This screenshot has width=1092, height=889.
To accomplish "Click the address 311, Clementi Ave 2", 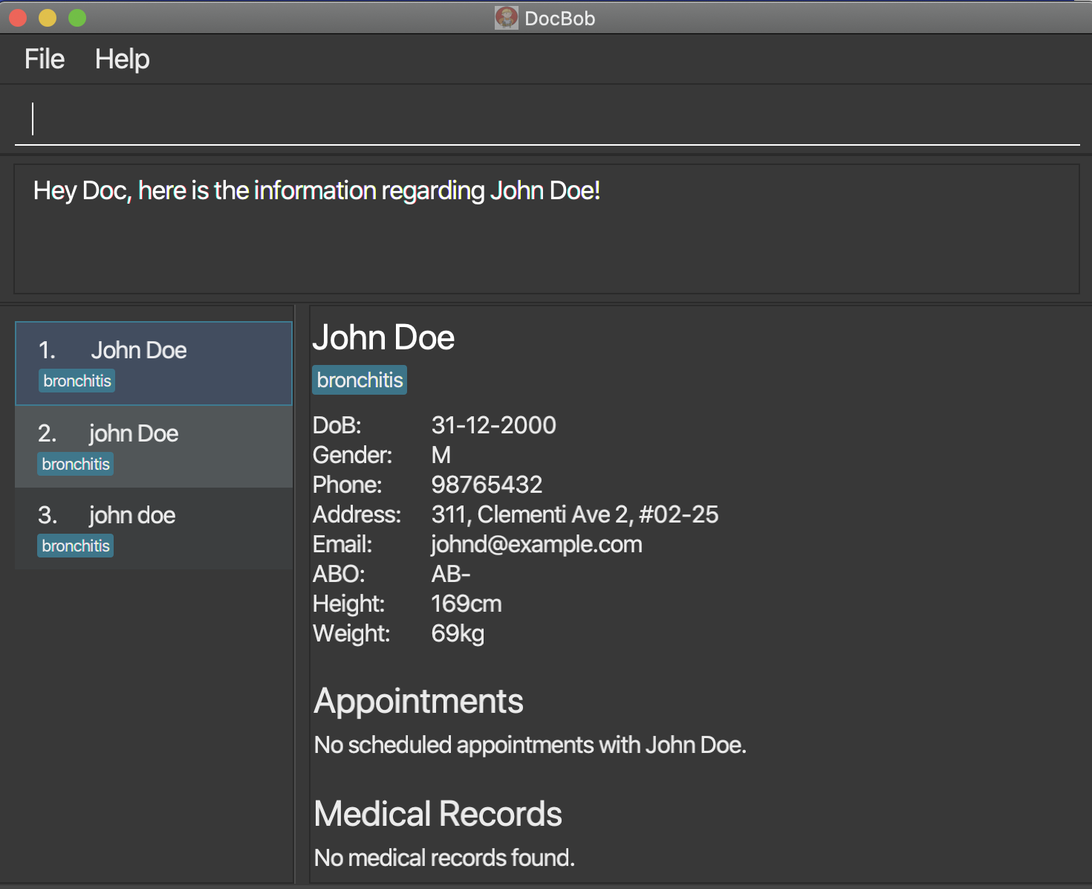I will pyautogui.click(x=575, y=514).
